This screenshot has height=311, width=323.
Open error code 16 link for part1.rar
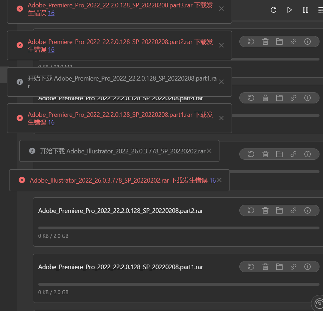[x=51, y=122]
